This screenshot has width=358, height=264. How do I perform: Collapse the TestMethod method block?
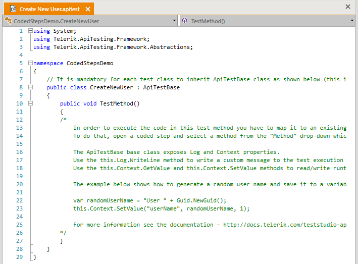click(x=30, y=103)
